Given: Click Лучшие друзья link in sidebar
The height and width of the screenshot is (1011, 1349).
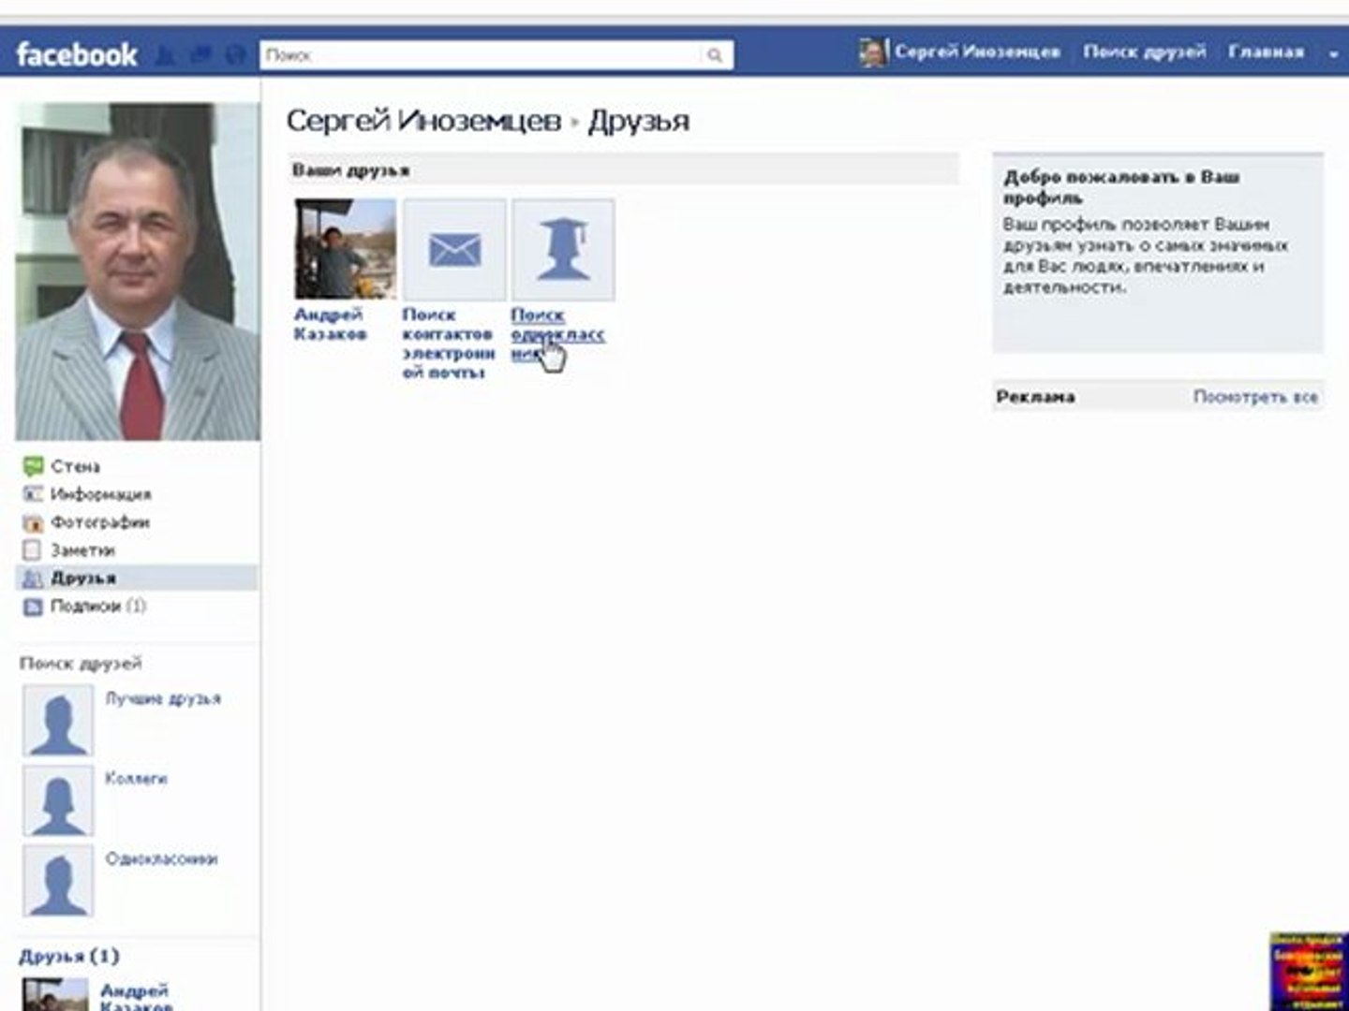Looking at the screenshot, I should [163, 699].
